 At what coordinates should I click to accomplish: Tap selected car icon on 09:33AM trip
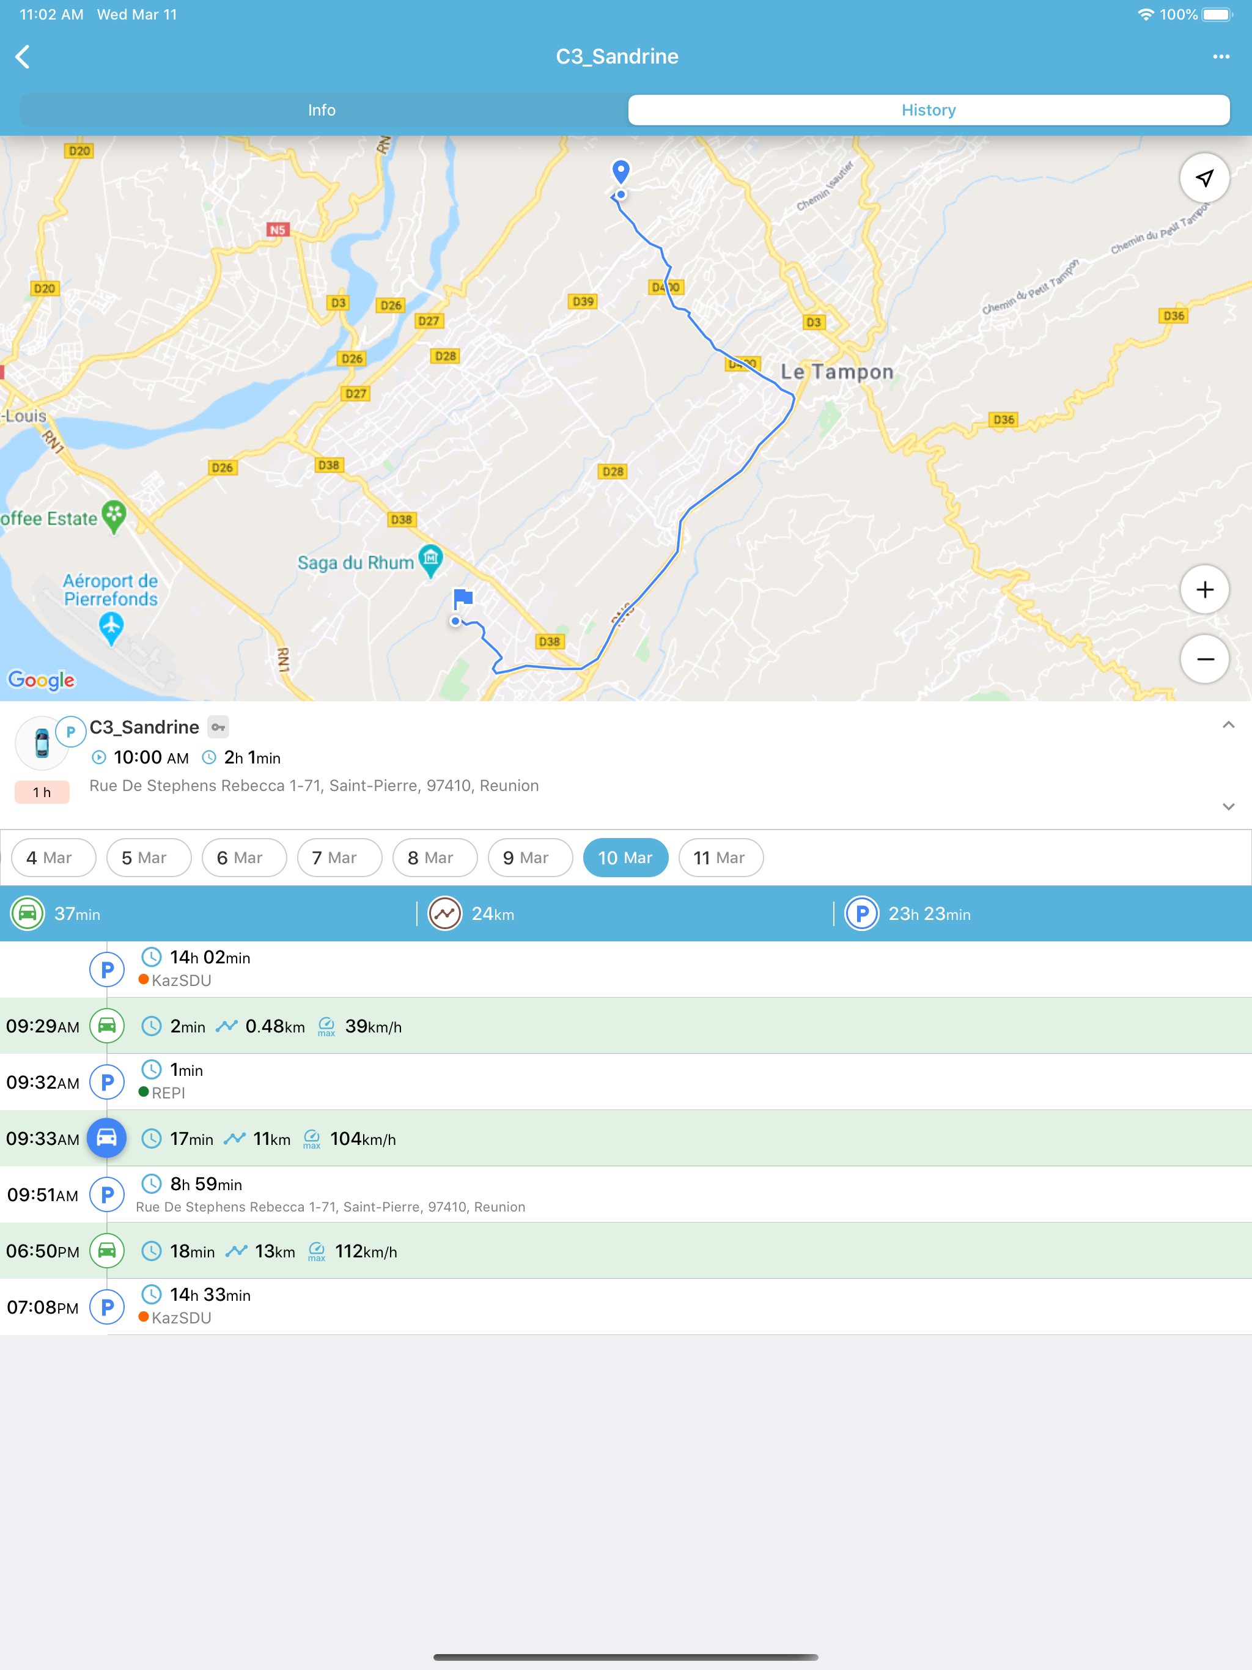(107, 1138)
